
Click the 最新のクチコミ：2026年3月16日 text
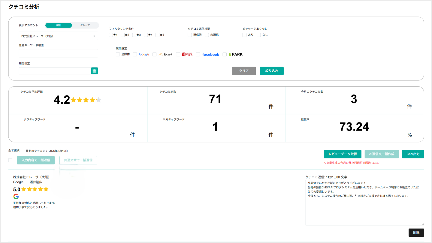[x=47, y=151]
